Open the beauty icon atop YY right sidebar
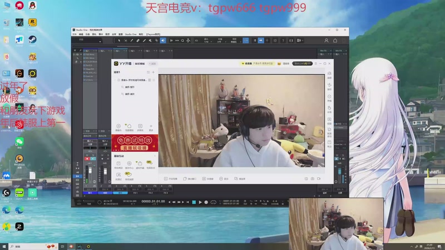The width and height of the screenshot is (445, 250). pyautogui.click(x=329, y=75)
